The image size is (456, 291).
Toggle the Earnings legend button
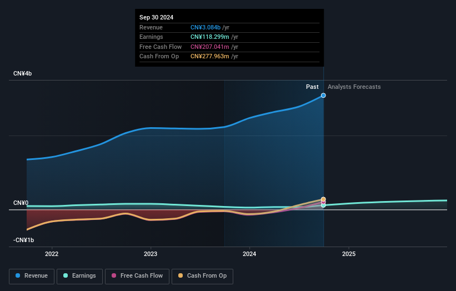click(79, 276)
